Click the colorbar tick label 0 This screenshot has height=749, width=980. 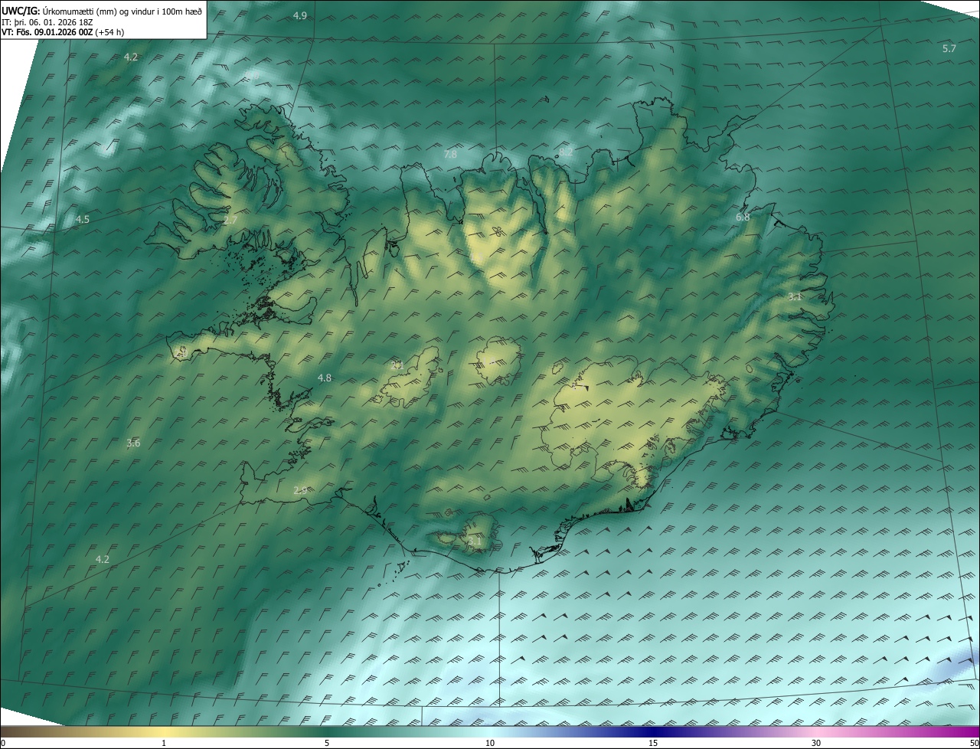(x=3, y=744)
